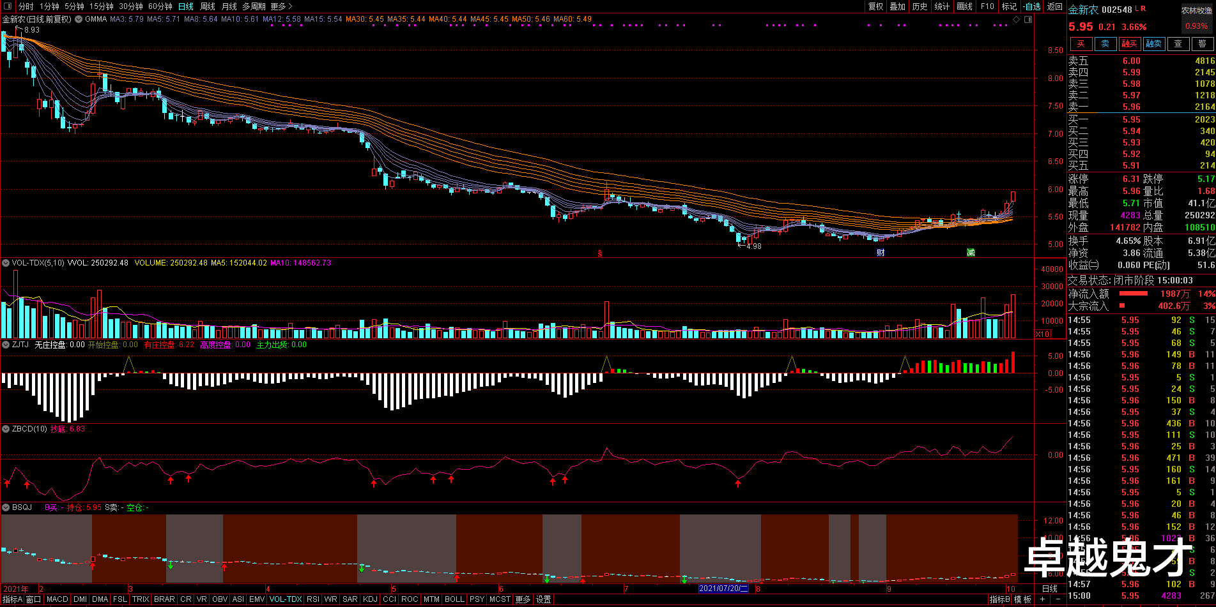Click the 融卖 short sell button
This screenshot has width=1216, height=607.
[1153, 43]
